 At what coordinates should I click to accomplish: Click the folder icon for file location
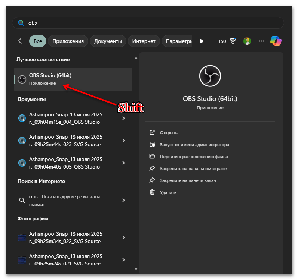[152, 156]
